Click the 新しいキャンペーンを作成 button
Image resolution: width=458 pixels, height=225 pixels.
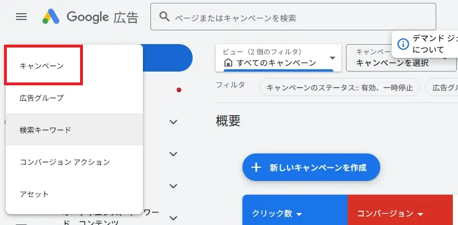click(311, 167)
